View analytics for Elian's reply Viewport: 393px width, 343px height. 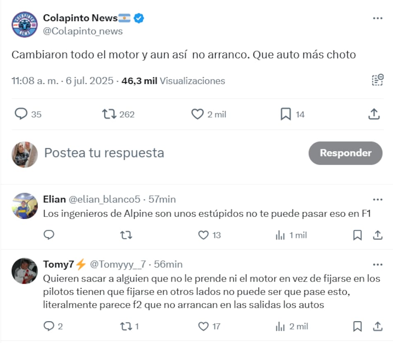(x=280, y=235)
